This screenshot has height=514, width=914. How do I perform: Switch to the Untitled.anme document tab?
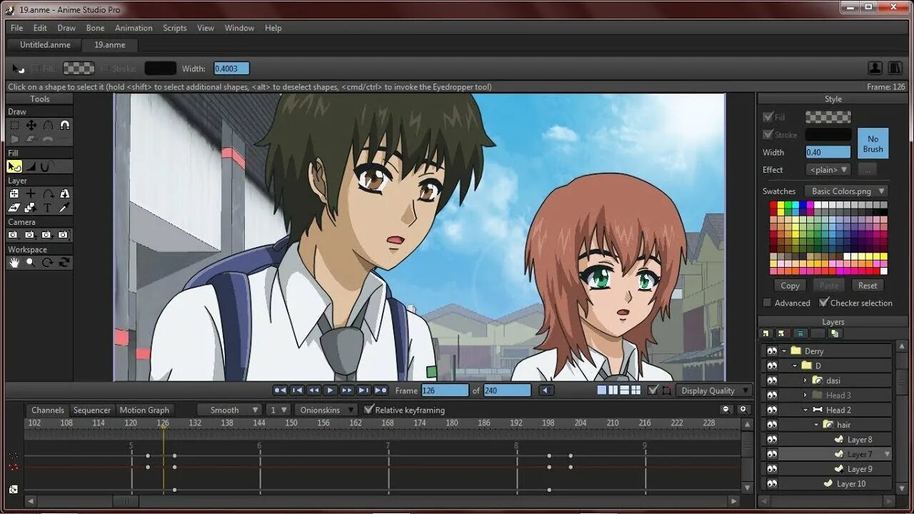point(45,45)
